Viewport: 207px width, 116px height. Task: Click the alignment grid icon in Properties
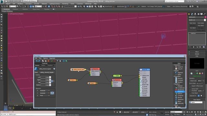click(52, 93)
